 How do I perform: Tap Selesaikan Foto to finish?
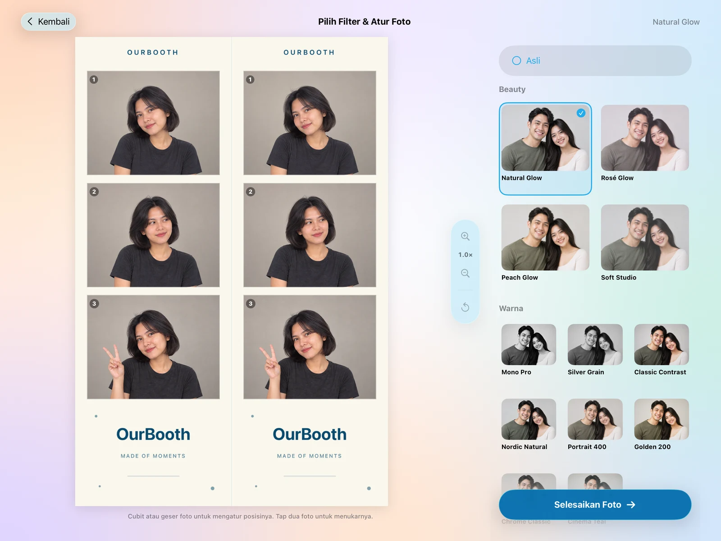click(x=595, y=504)
